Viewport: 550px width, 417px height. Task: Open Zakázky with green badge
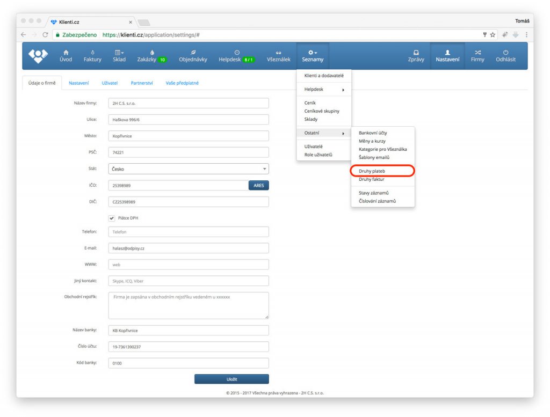click(x=152, y=56)
